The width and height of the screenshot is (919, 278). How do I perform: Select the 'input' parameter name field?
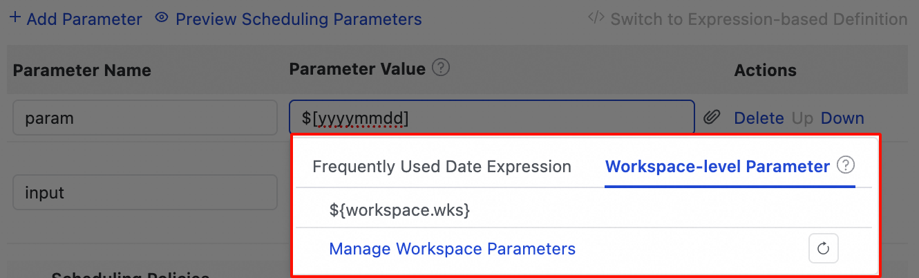[145, 193]
